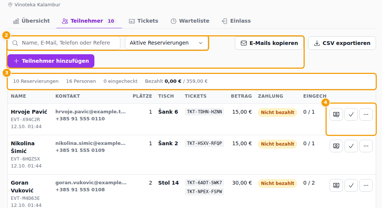382x208 pixels.
Task: Click the participant search input field
Action: (64, 43)
